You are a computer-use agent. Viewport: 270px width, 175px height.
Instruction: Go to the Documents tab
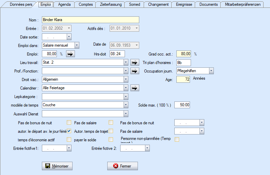tap(208, 4)
